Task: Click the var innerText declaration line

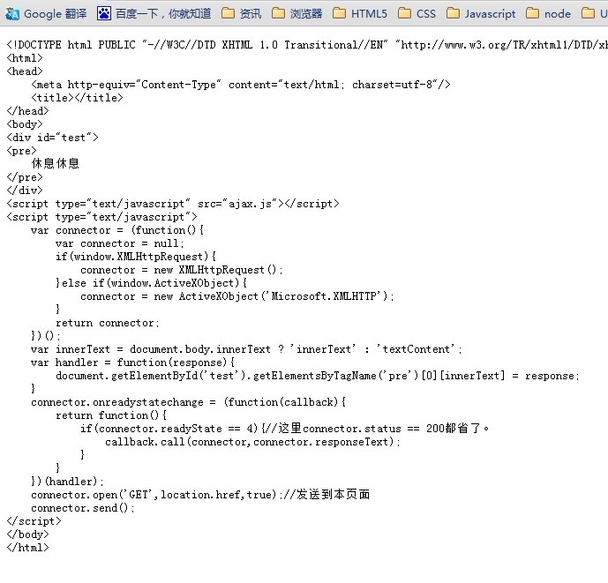Action: pyautogui.click(x=246, y=349)
